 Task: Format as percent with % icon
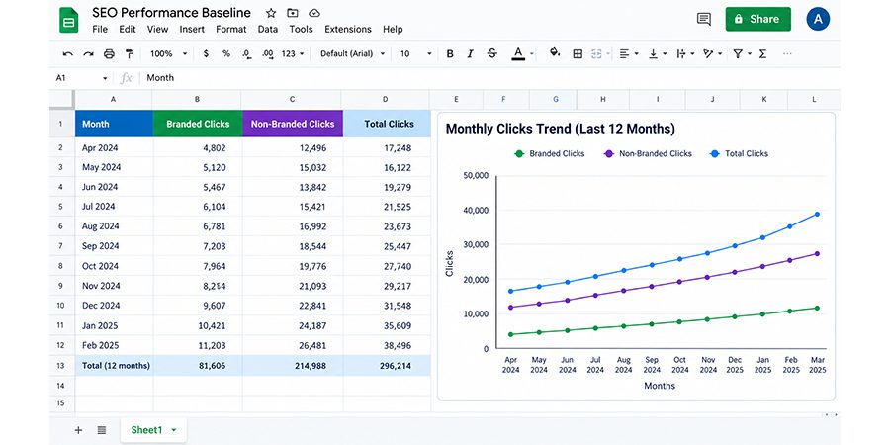point(226,54)
